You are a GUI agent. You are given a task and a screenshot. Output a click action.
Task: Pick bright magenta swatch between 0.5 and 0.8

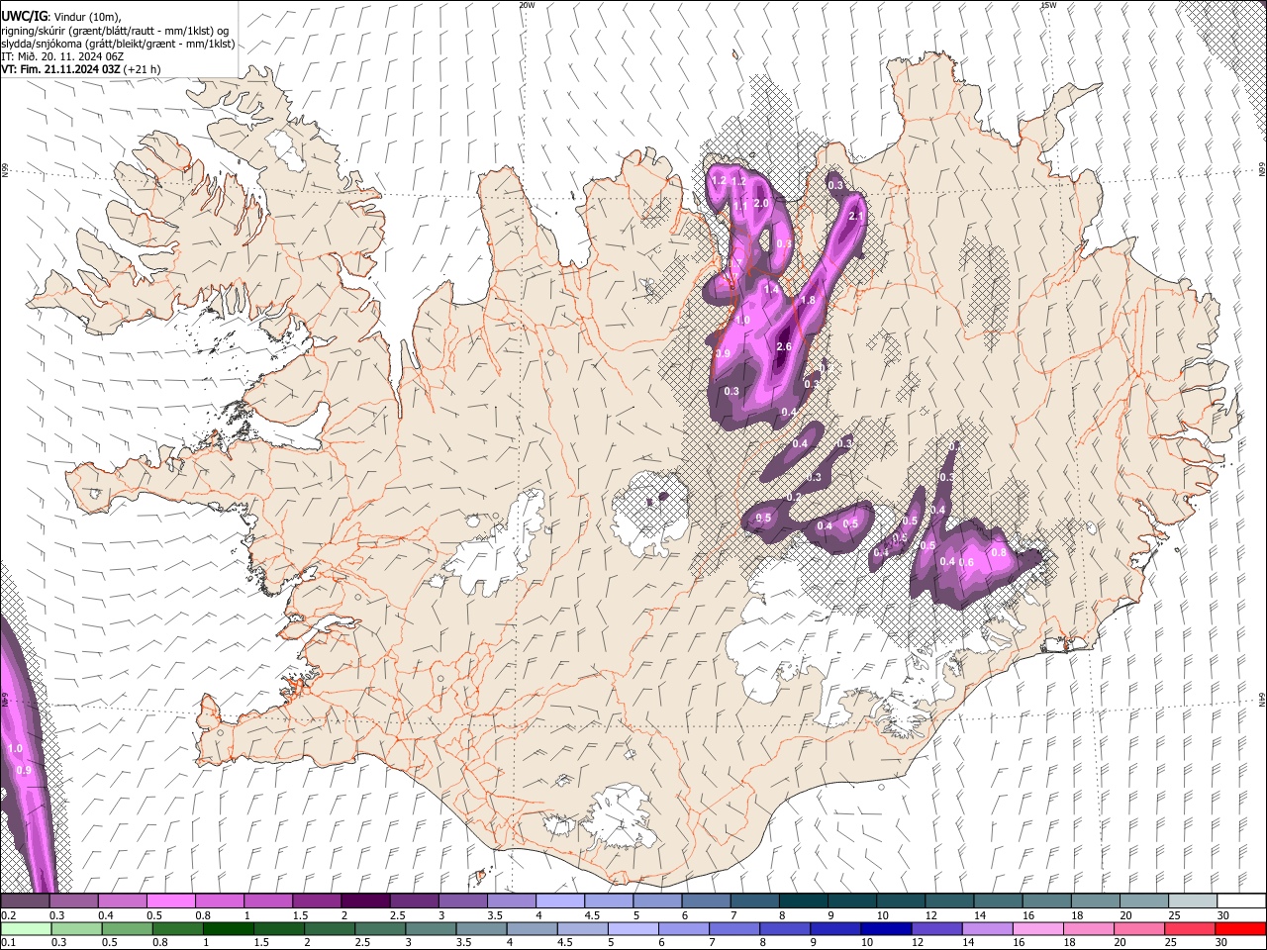[x=170, y=902]
